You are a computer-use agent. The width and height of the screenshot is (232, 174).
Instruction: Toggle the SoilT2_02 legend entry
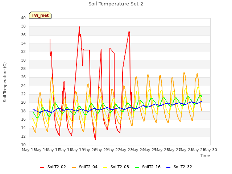(53, 167)
